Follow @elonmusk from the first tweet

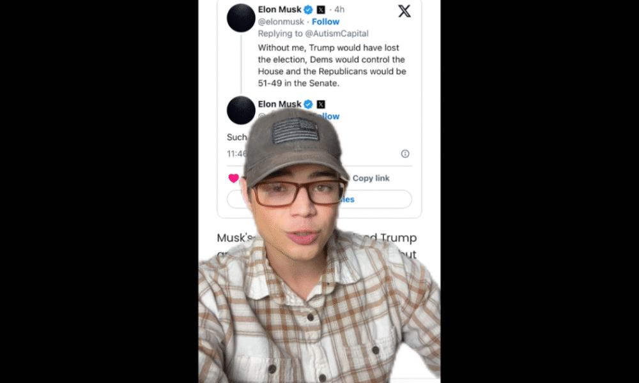click(x=326, y=22)
